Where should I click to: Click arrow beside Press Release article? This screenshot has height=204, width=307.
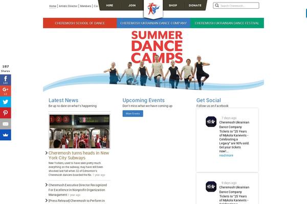(47, 200)
